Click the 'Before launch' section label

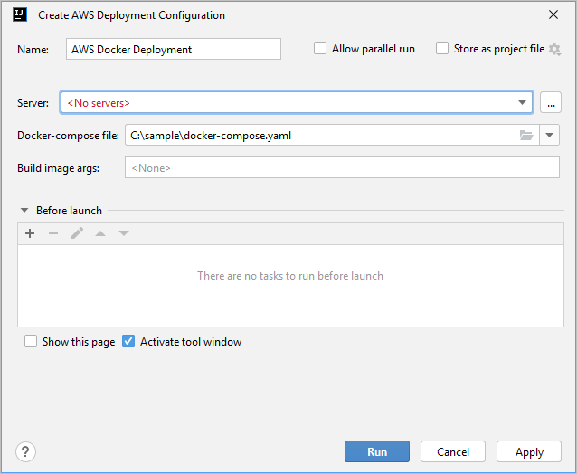coord(69,211)
